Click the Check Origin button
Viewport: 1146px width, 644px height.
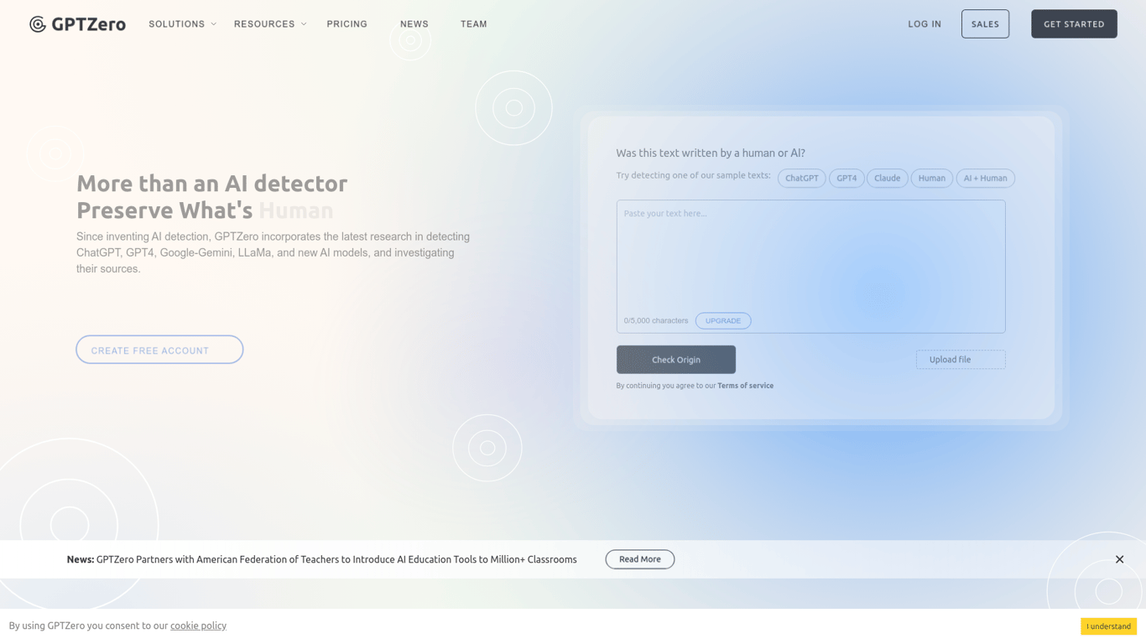point(676,360)
